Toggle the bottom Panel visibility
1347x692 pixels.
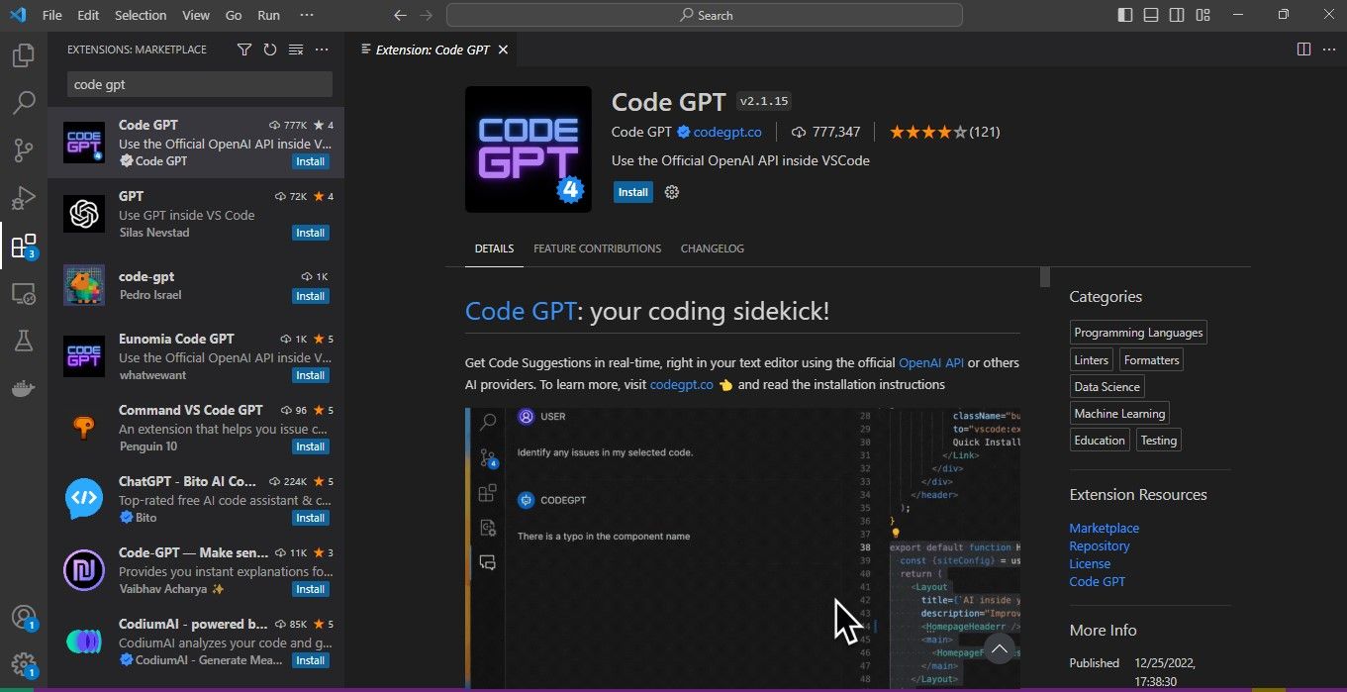[1149, 15]
